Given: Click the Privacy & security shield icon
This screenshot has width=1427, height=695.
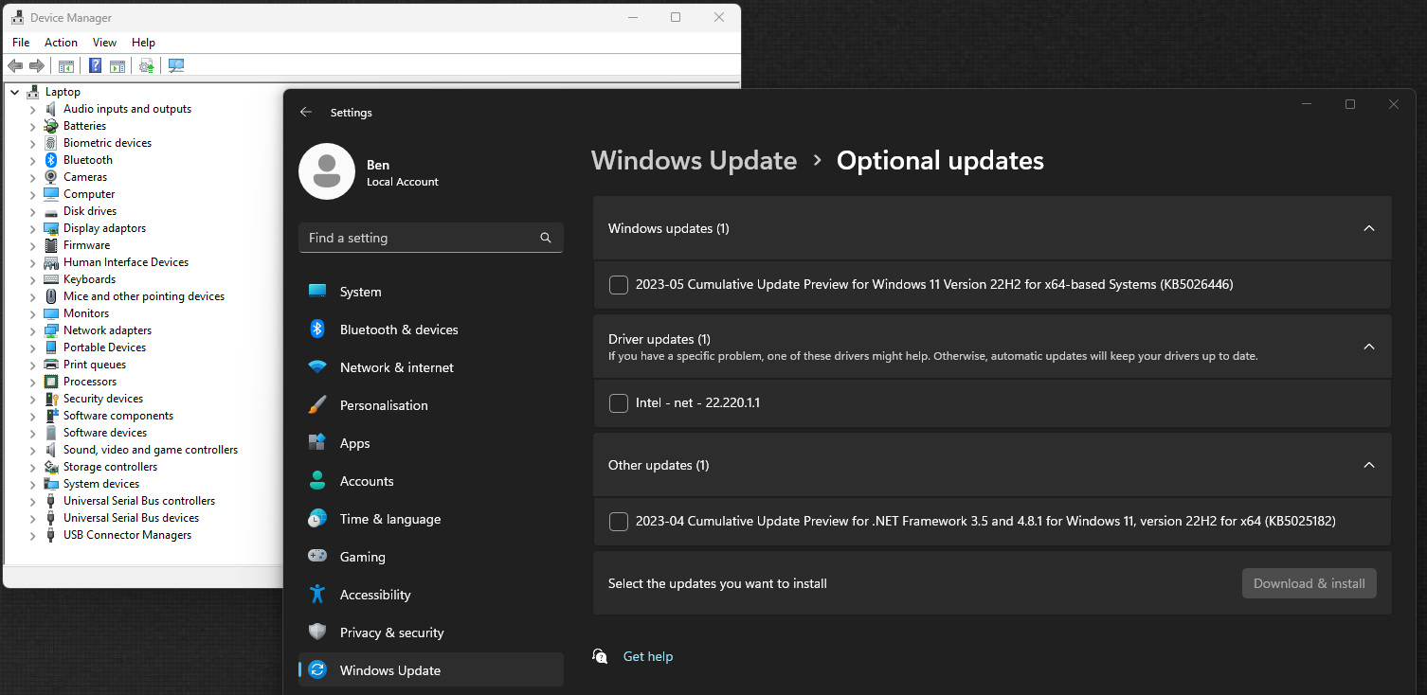Looking at the screenshot, I should [317, 633].
